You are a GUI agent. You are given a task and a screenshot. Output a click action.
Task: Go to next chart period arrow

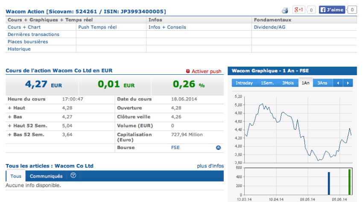coord(348,83)
